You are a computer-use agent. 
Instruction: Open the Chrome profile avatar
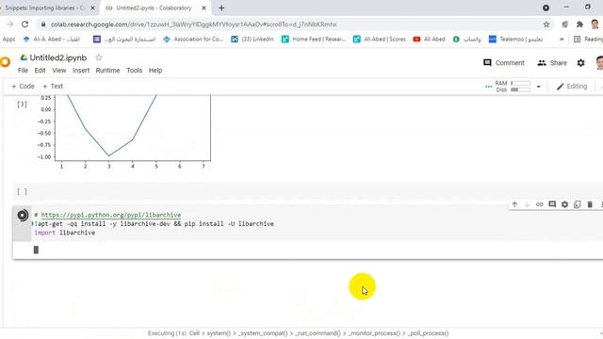point(595,24)
